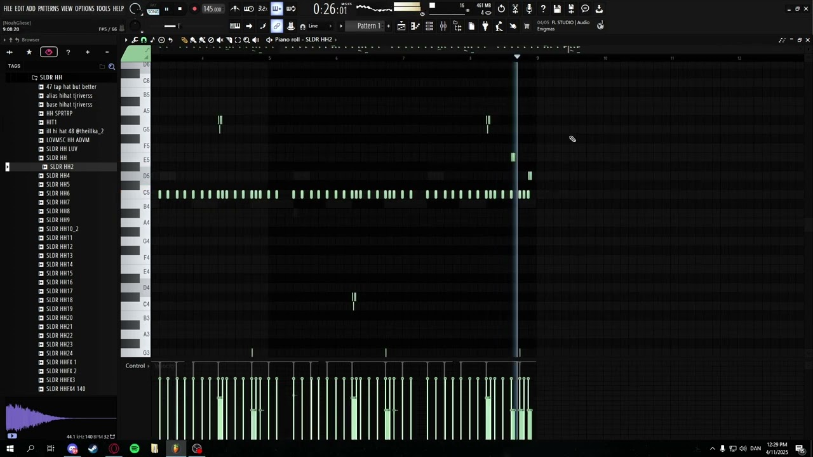Open the OPTIONS menu
Viewport: 813px width, 457px height.
click(84, 9)
